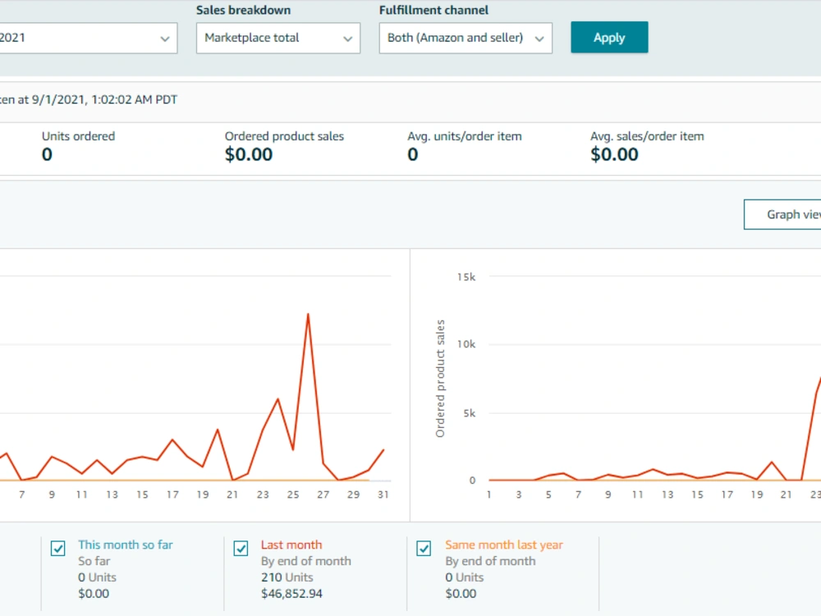Switch to Graph view

click(x=782, y=214)
